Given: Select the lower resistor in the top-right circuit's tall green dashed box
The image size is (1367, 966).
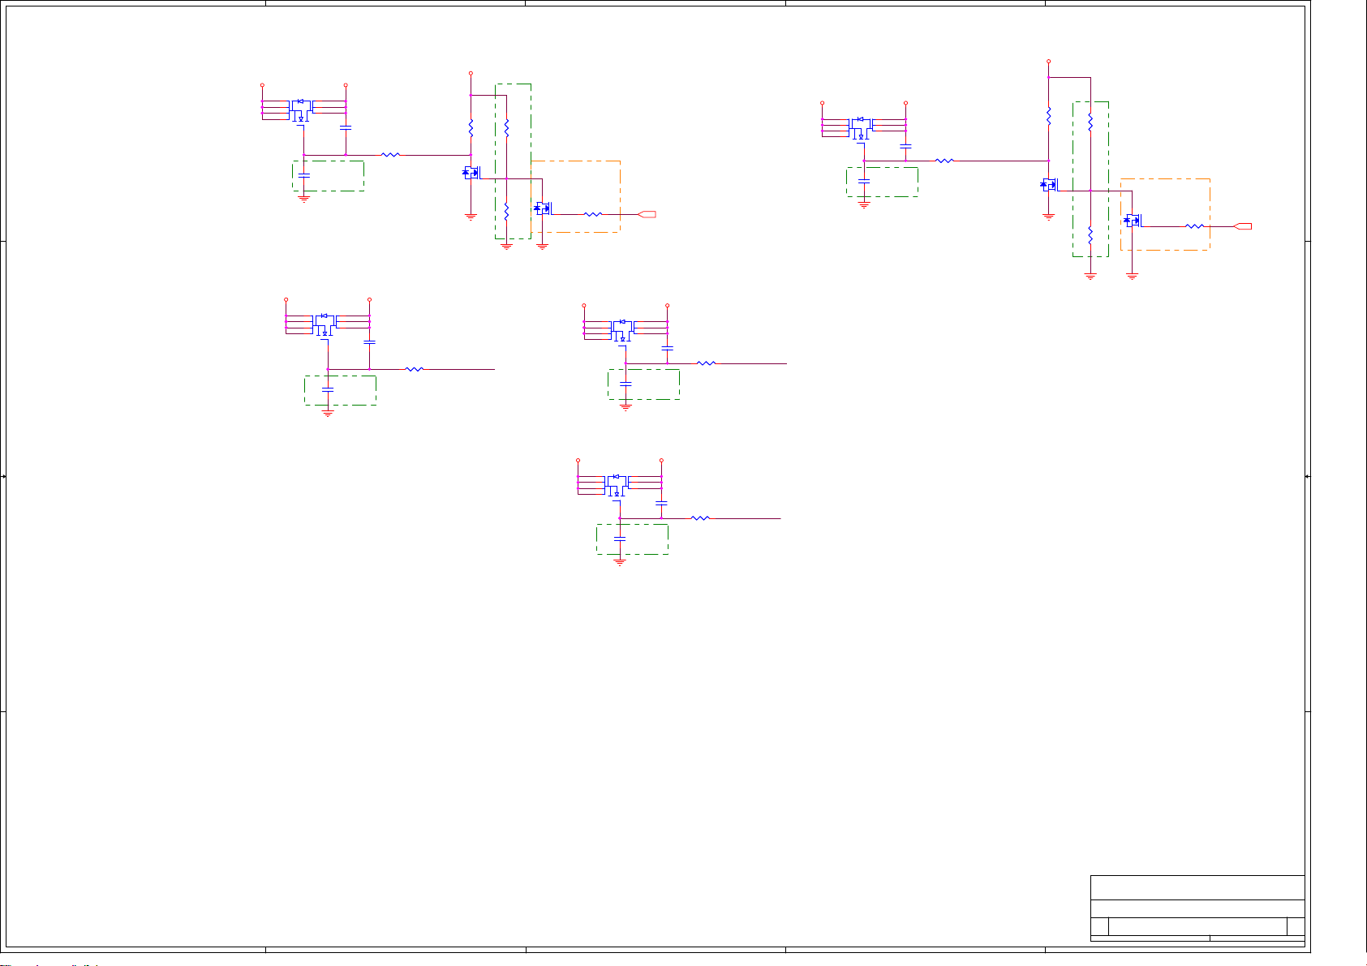Looking at the screenshot, I should [1090, 235].
